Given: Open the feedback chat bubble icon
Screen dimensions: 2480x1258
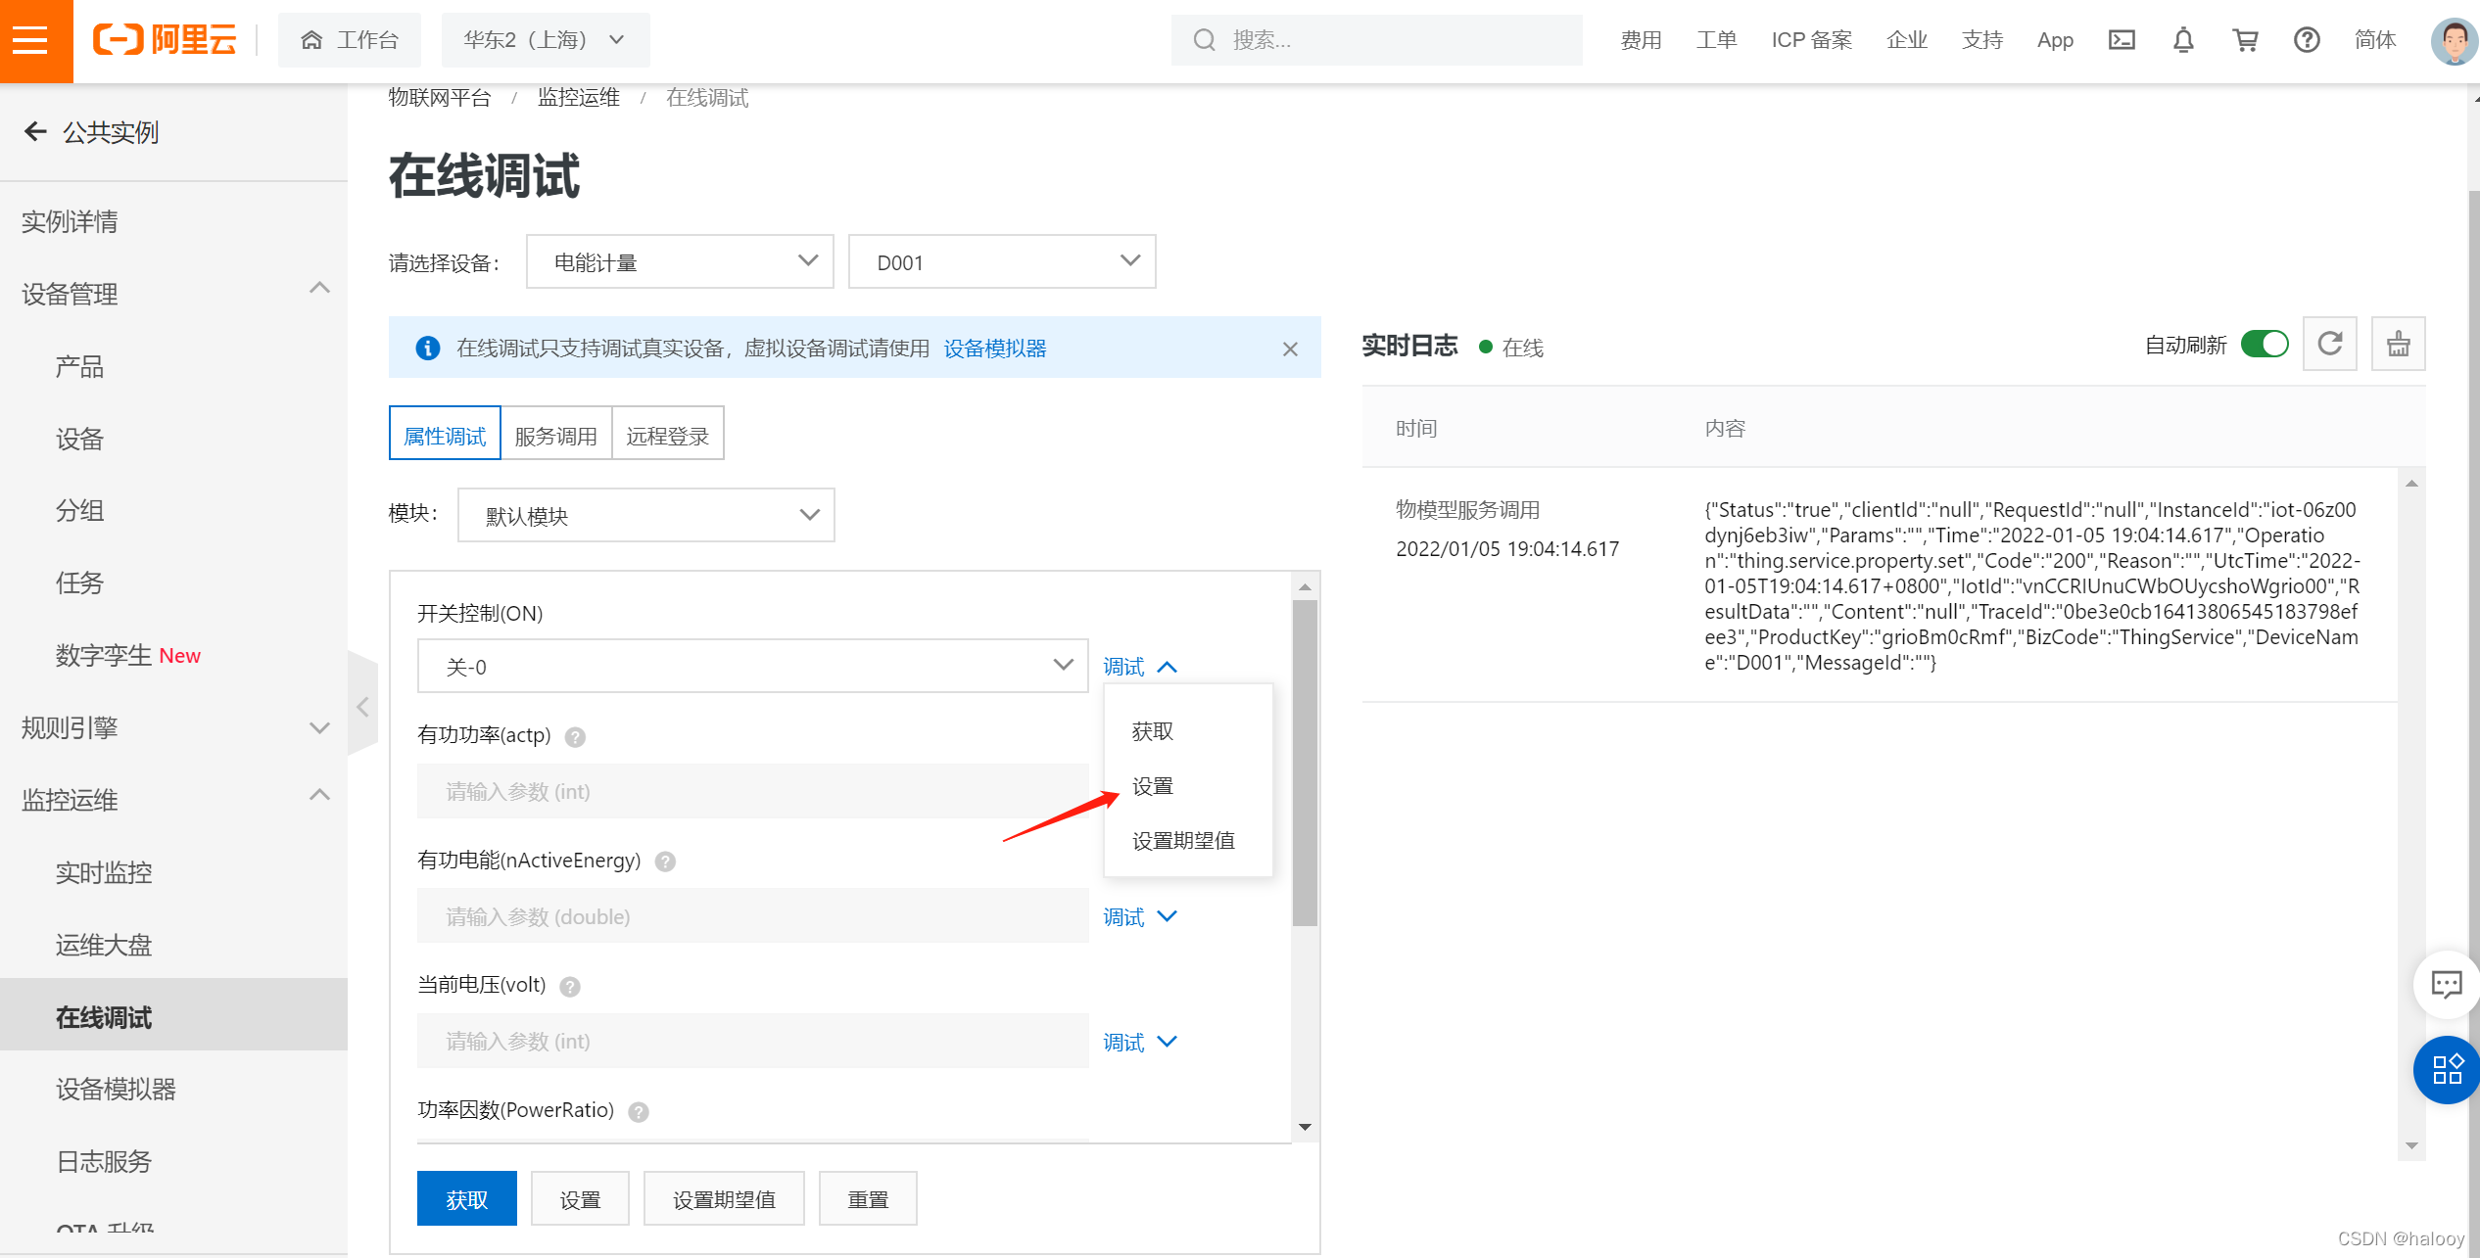Looking at the screenshot, I should pos(2446,984).
